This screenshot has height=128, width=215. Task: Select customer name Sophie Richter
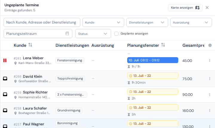pos(35,92)
